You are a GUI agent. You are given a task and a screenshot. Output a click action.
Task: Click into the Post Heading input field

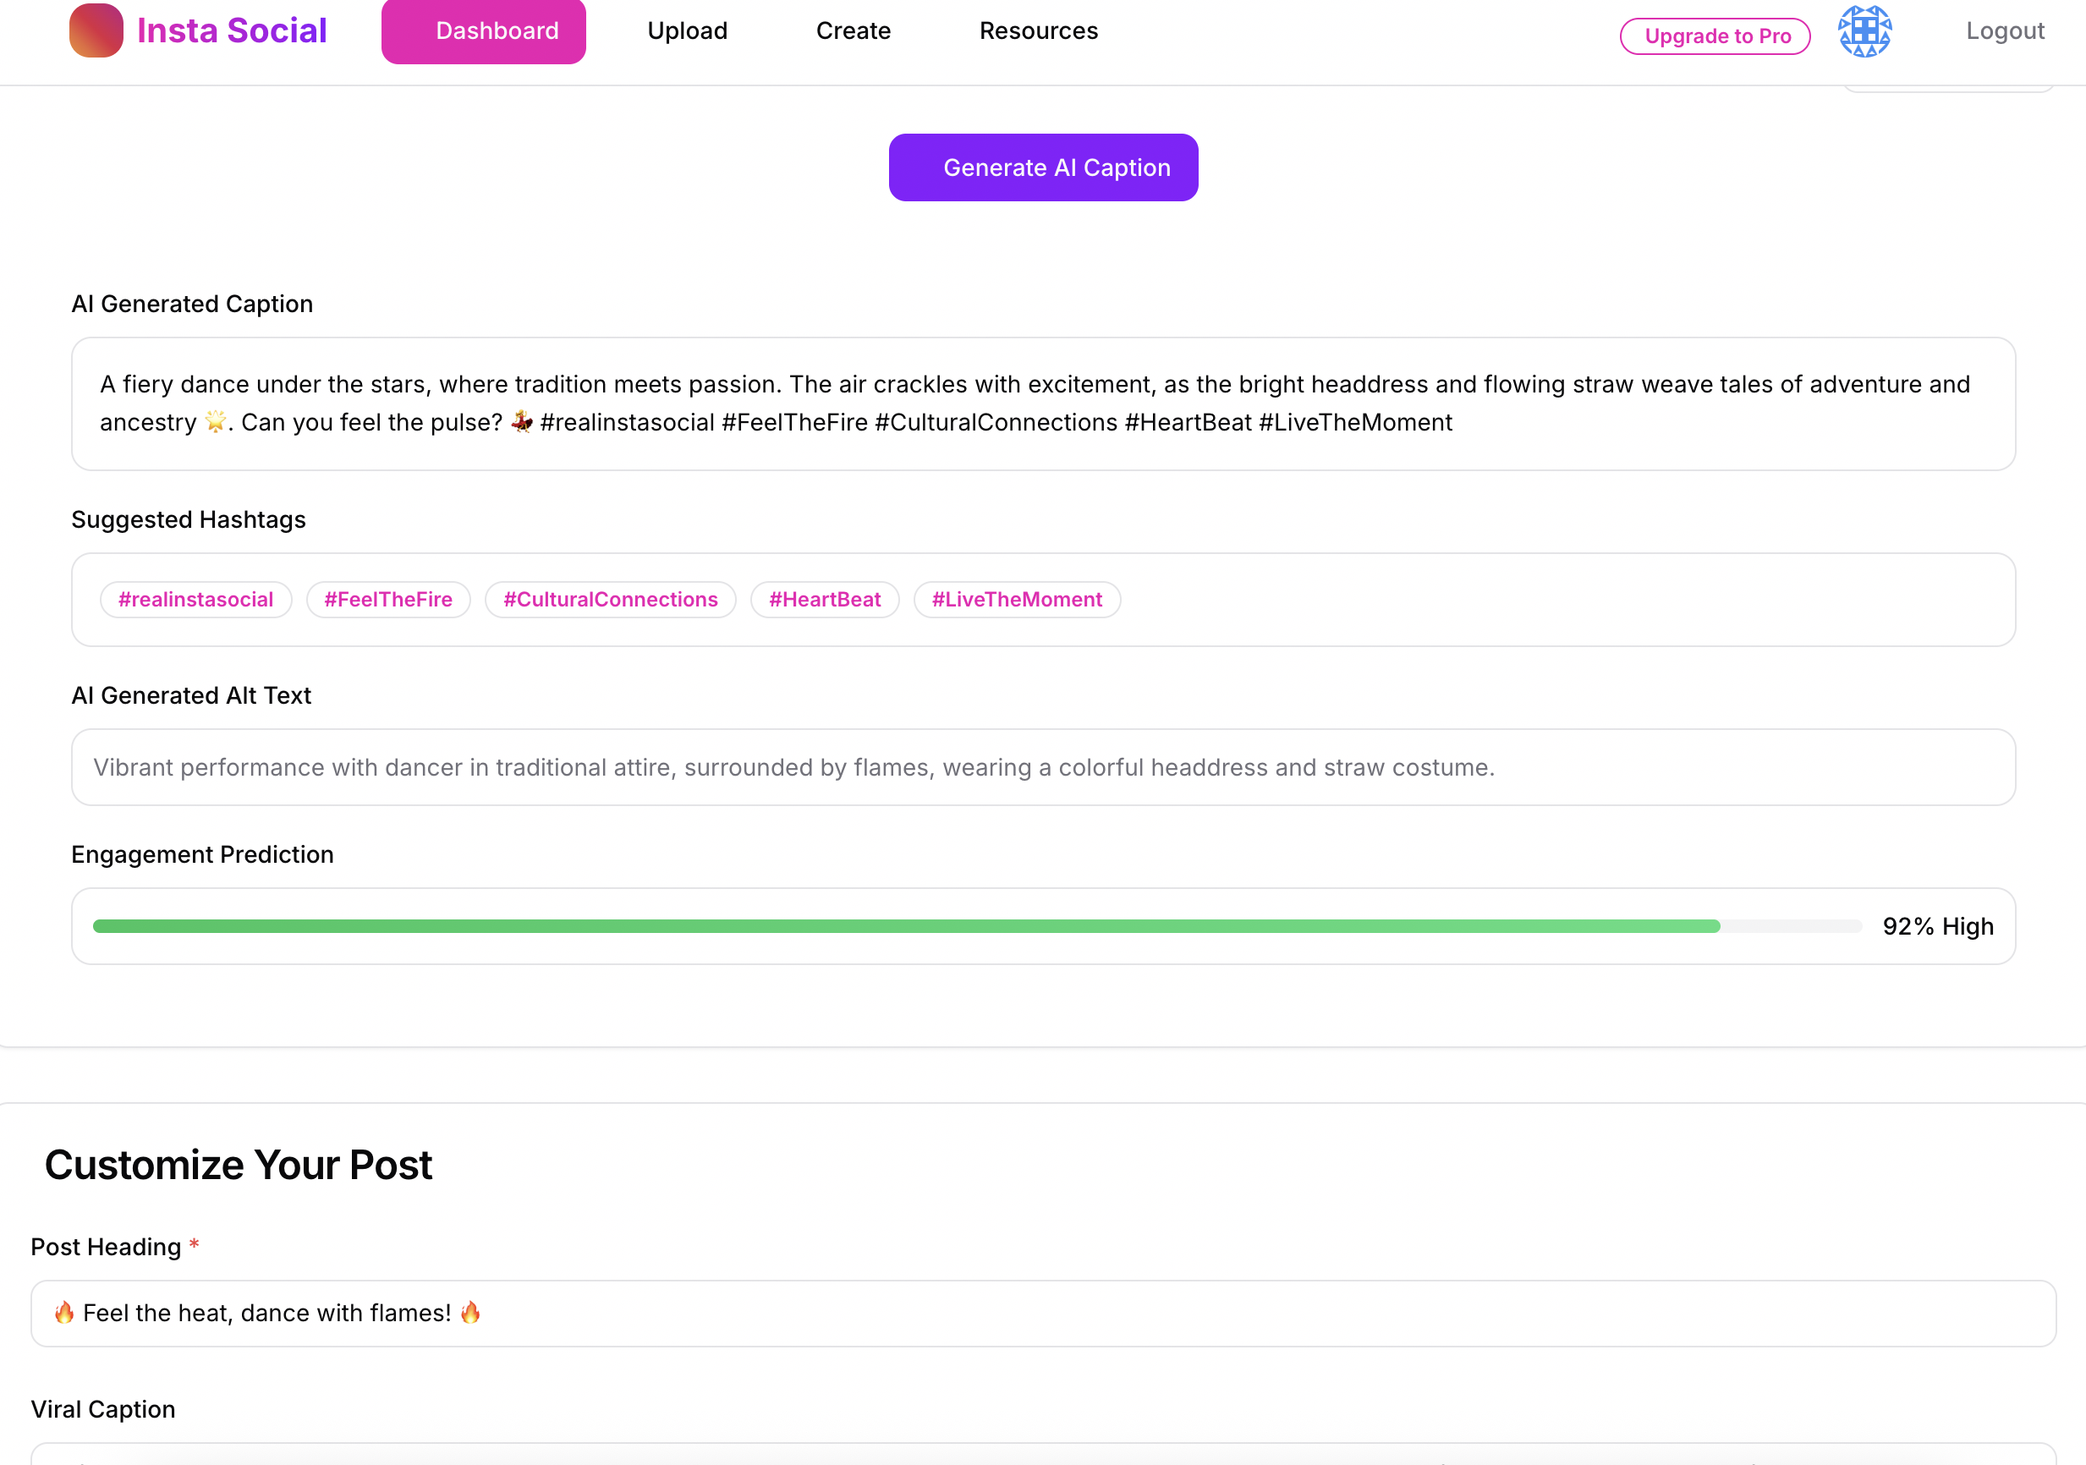point(1042,1314)
